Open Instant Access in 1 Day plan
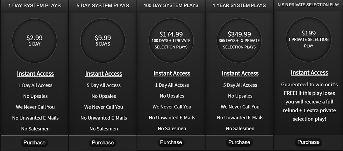Image resolution: width=343 pixels, height=151 pixels. (x=35, y=74)
